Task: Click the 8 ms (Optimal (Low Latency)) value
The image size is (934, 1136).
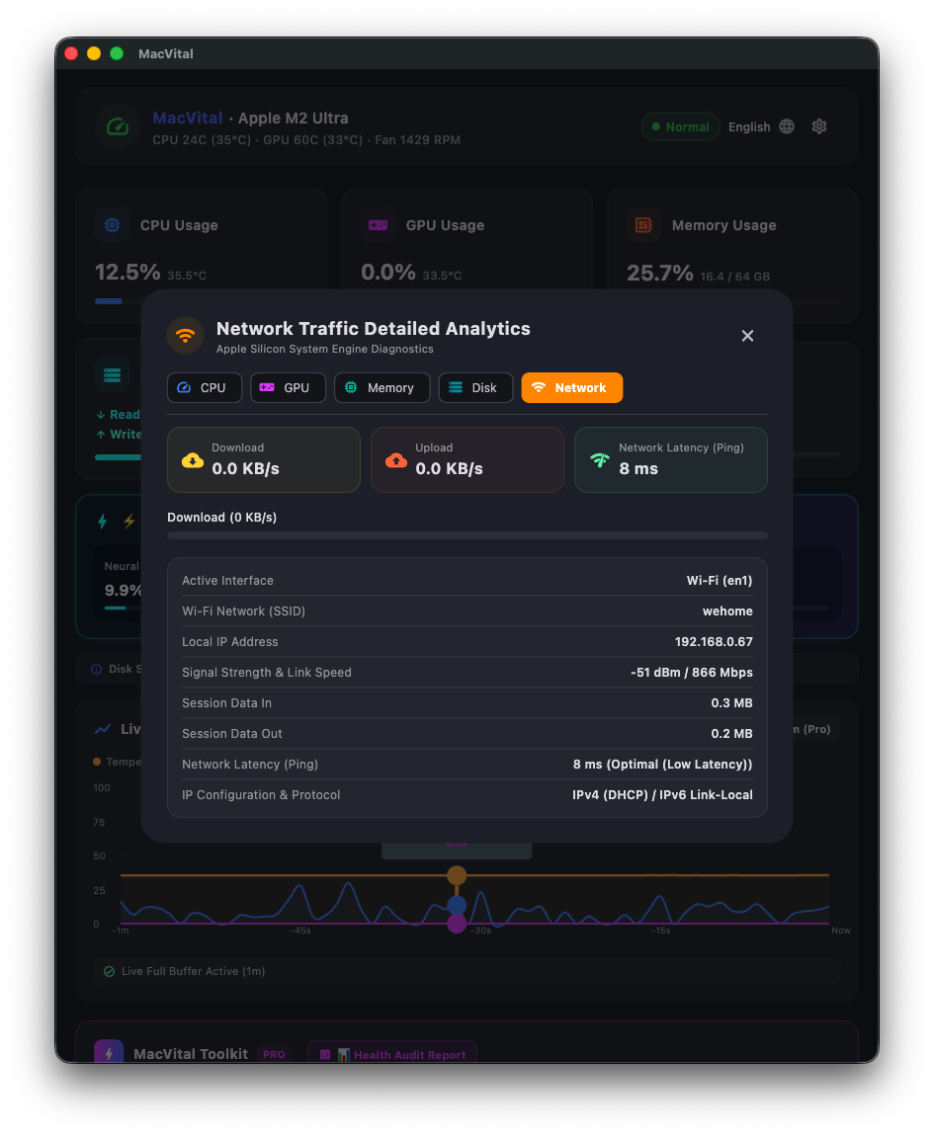Action: click(x=663, y=765)
